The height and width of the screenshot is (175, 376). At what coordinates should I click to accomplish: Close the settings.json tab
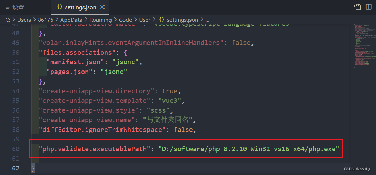[x=102, y=7]
